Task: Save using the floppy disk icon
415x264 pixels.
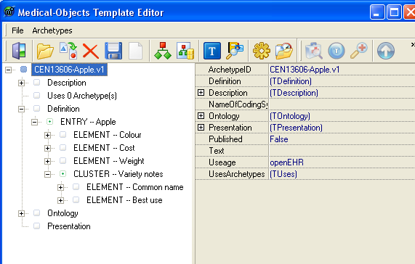Action: click(x=113, y=51)
